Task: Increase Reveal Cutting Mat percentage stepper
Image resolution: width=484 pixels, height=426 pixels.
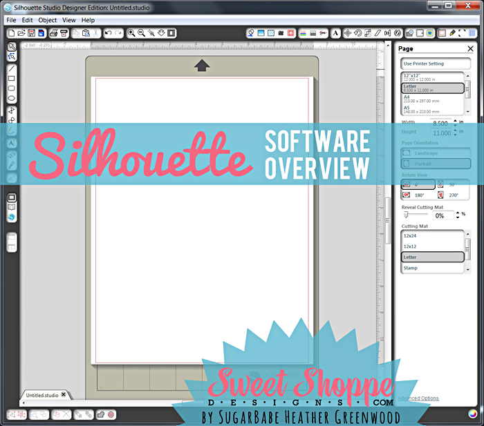Action: [458, 213]
